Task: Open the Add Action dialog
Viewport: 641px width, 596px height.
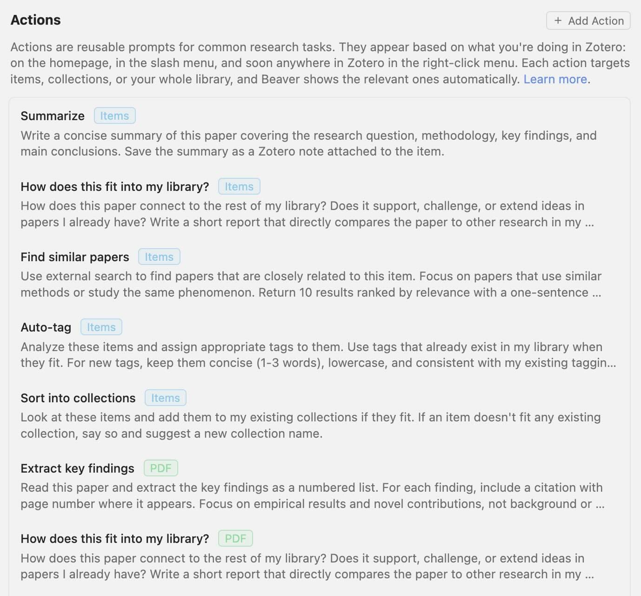Action: [588, 20]
